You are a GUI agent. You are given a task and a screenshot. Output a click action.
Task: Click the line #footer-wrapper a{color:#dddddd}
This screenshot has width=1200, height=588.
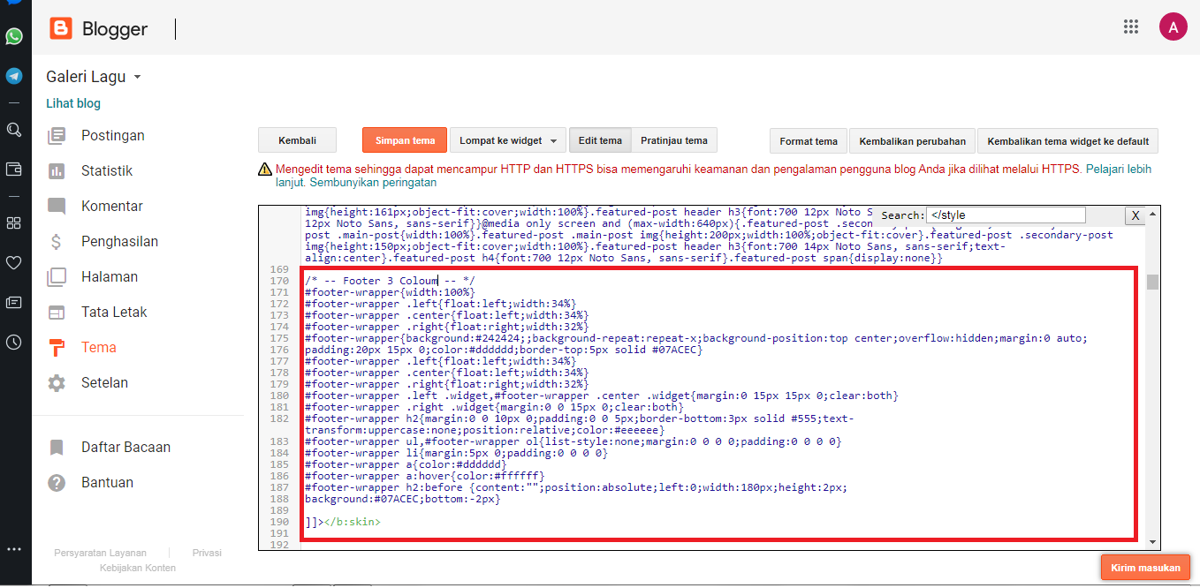click(406, 464)
